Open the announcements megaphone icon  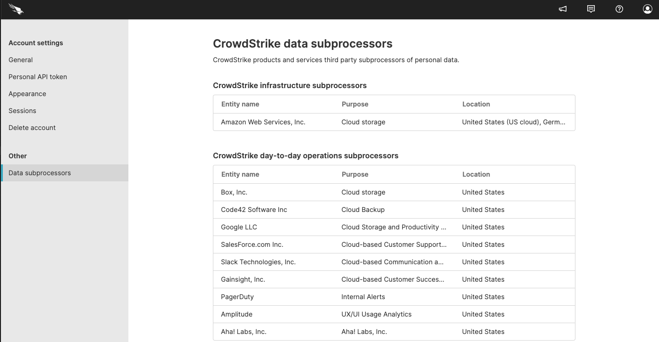(562, 8)
